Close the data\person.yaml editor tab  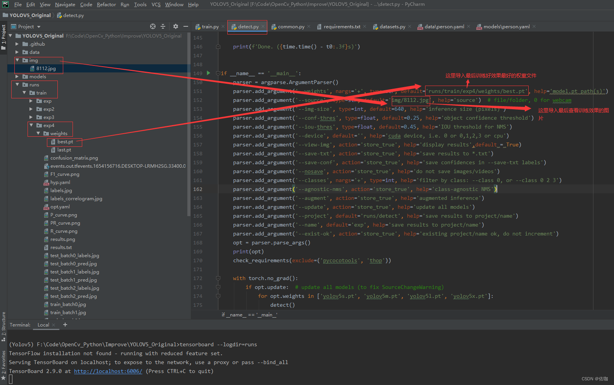pos(469,27)
